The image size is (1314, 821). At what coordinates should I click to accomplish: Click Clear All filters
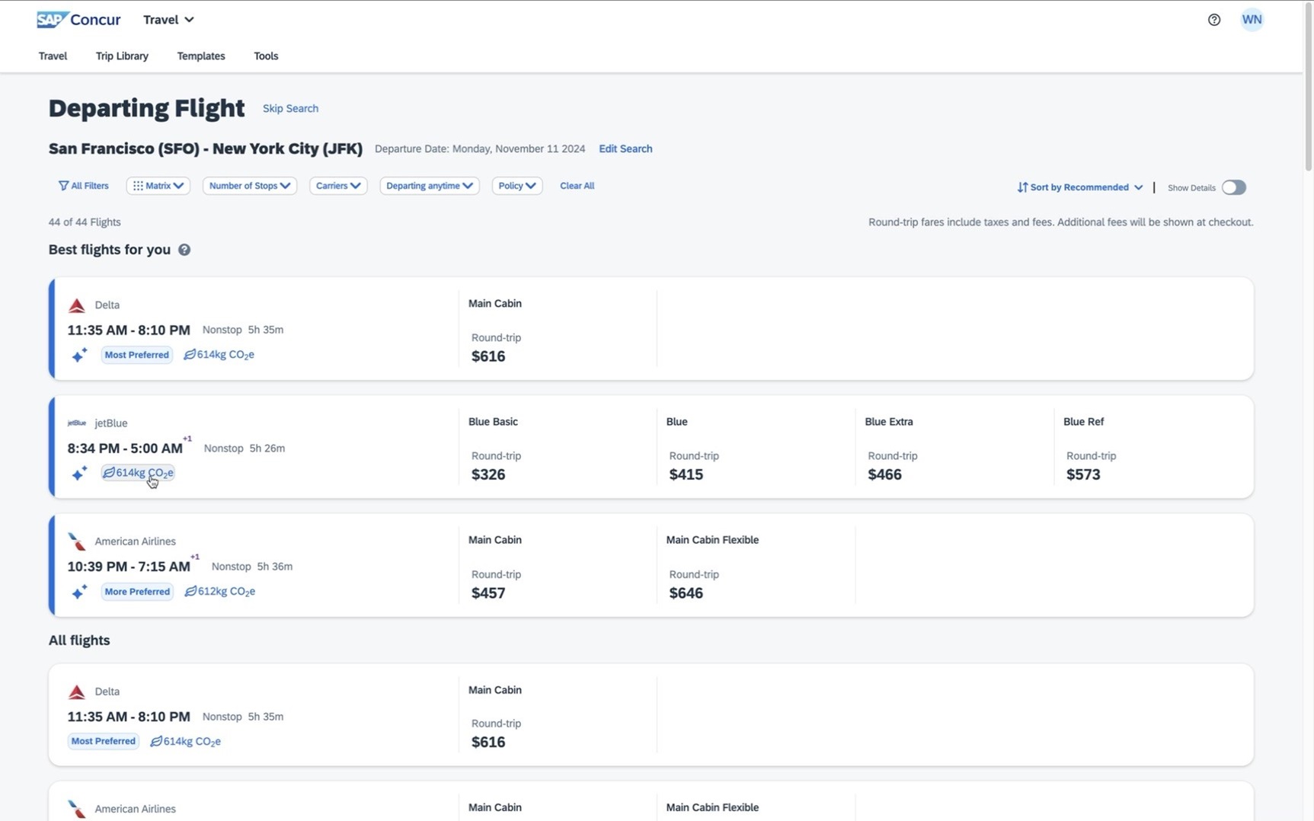(577, 186)
